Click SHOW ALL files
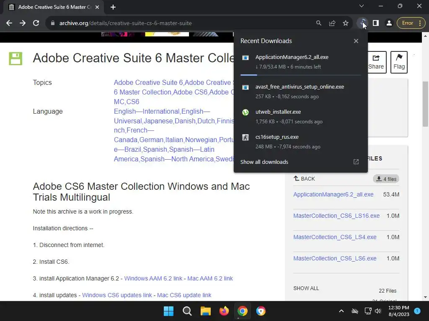The width and height of the screenshot is (429, 321). point(306,288)
